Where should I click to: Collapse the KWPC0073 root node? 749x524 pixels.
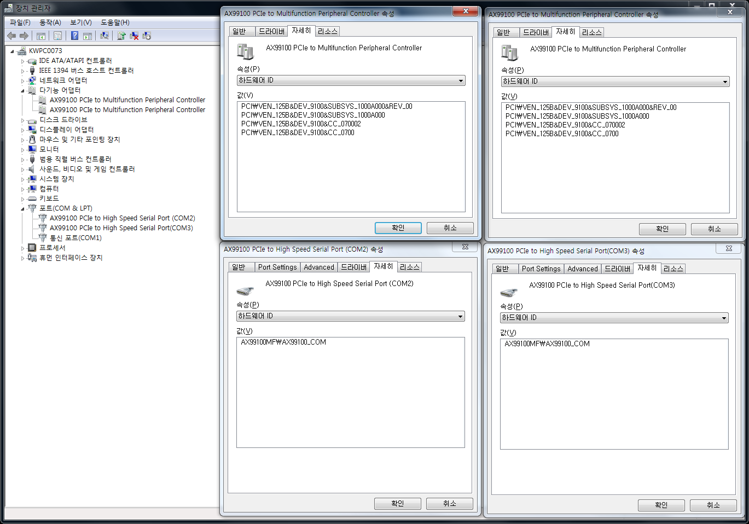coord(12,51)
